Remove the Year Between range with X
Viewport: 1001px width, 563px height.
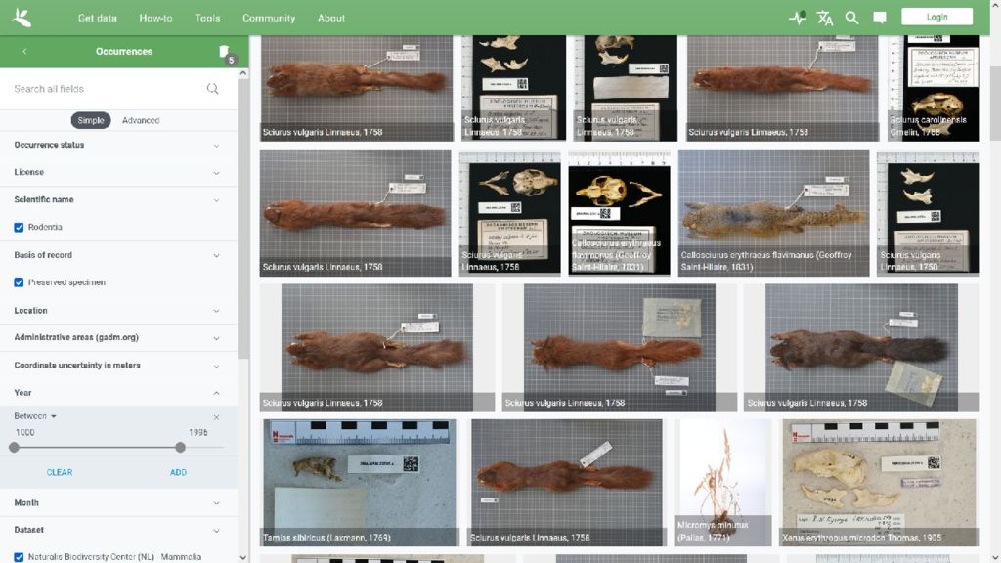[216, 417]
